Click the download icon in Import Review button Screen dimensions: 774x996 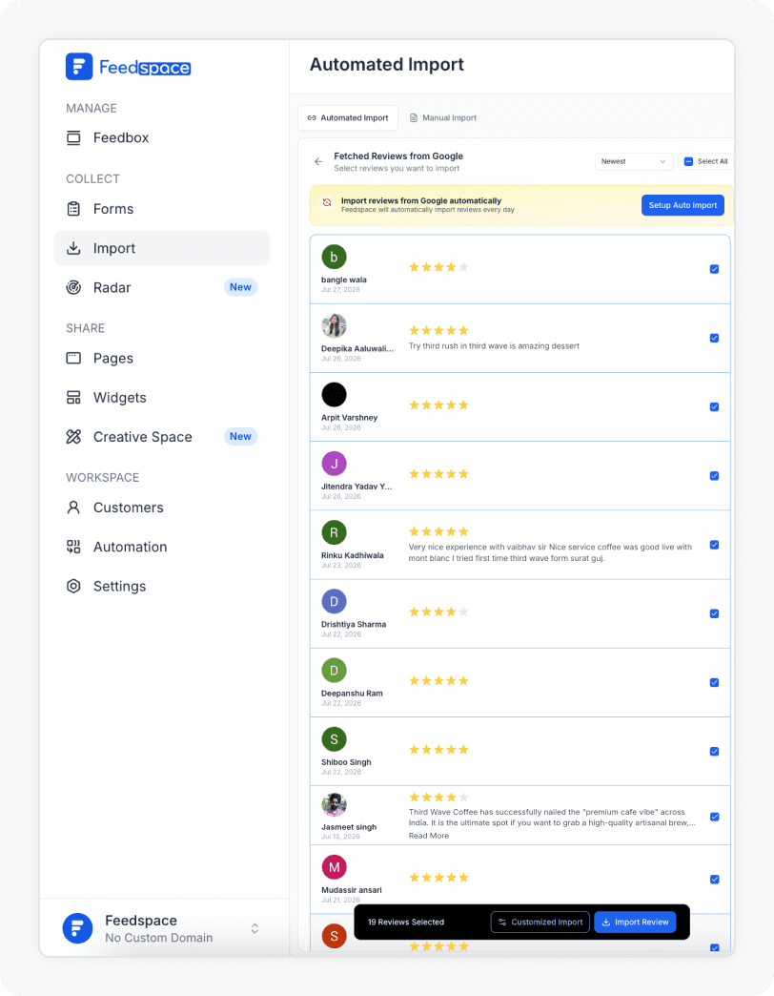[x=606, y=923]
